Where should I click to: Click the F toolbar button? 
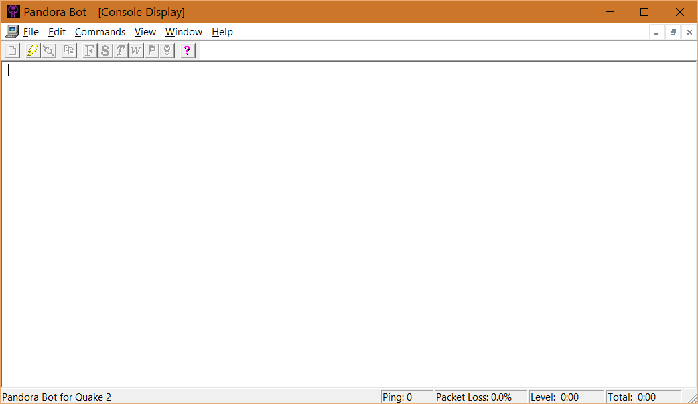(x=90, y=51)
